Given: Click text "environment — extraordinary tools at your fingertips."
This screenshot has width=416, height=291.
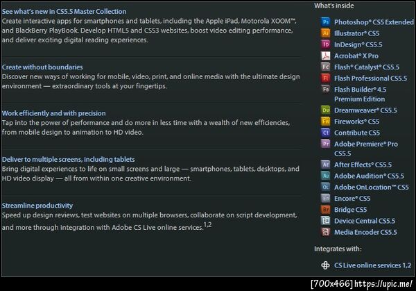Looking at the screenshot, I should [85, 86].
